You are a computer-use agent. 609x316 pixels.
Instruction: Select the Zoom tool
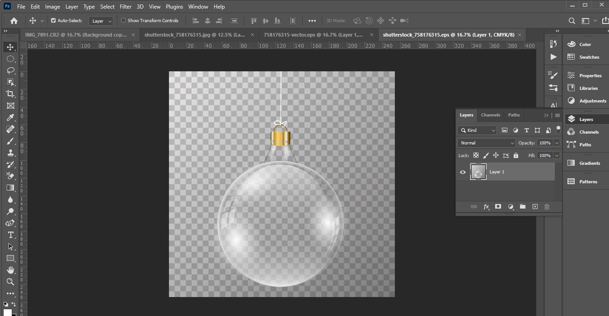point(10,281)
